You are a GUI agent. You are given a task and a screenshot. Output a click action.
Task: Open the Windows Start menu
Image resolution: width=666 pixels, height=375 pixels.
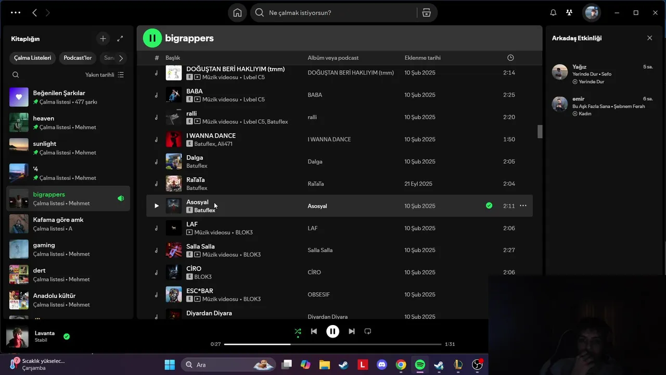(170, 365)
